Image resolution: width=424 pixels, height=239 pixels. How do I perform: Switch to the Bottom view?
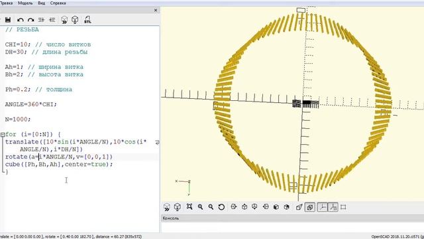point(254,206)
